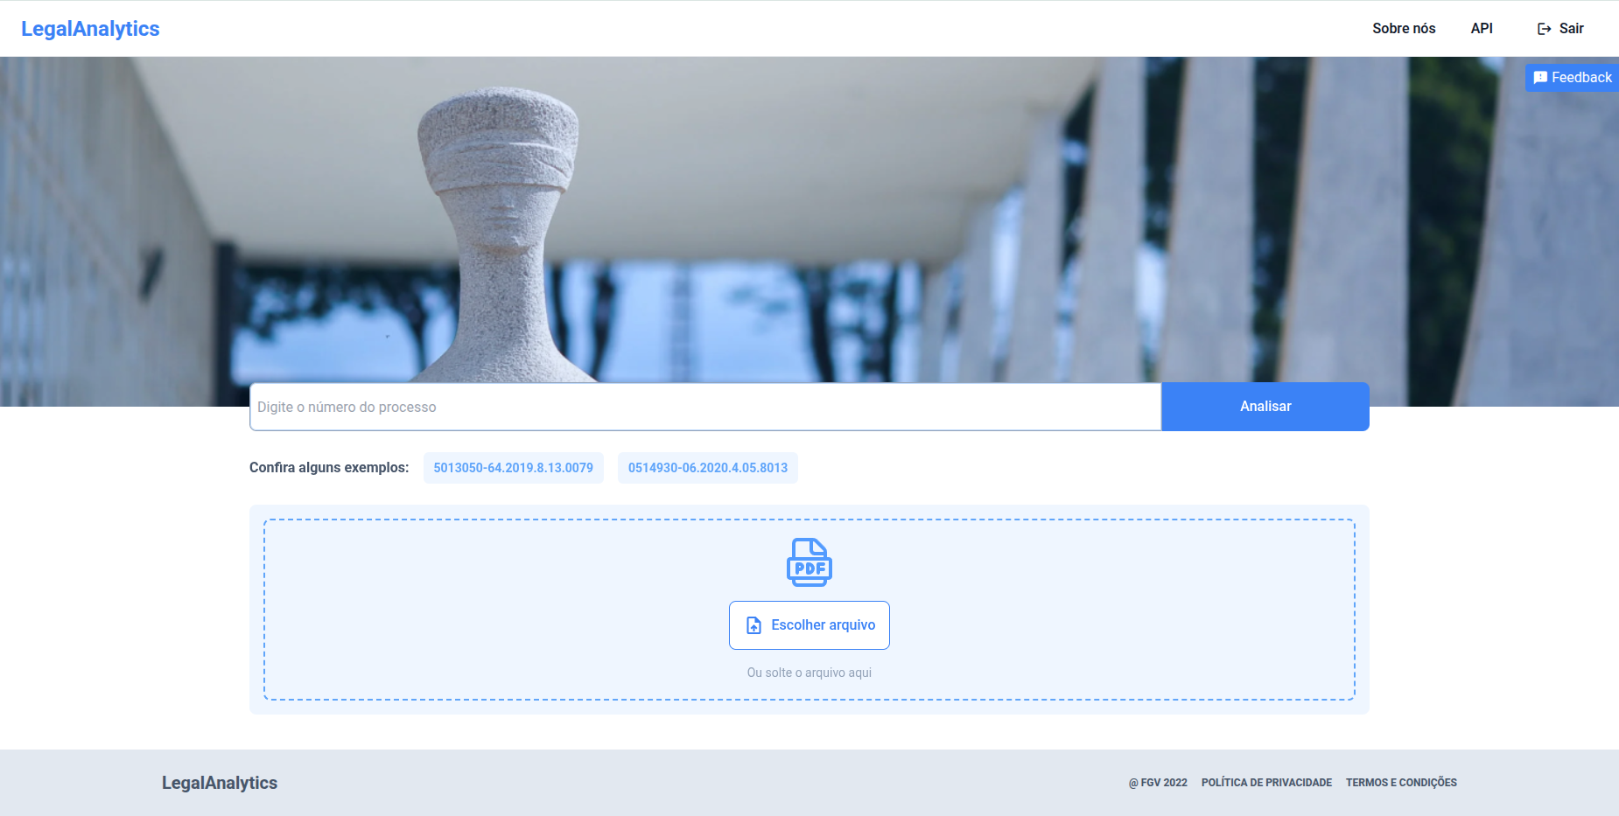
Task: Open the API menu item
Action: (1481, 29)
